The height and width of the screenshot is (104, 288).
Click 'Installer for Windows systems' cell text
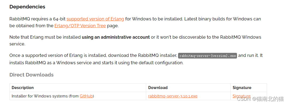tap(39, 96)
